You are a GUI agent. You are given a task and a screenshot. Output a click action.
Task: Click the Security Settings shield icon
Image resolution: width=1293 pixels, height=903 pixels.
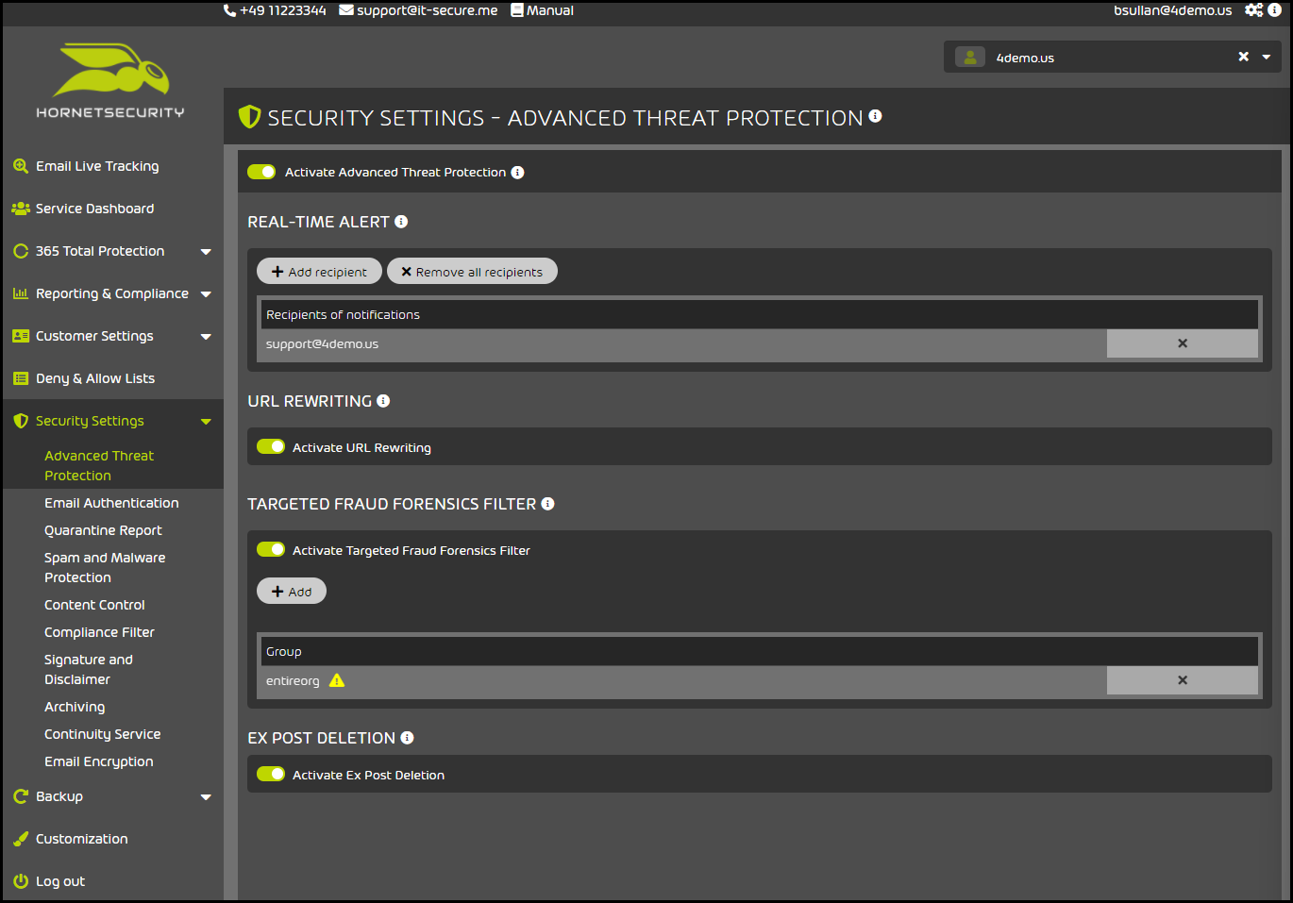(x=21, y=421)
